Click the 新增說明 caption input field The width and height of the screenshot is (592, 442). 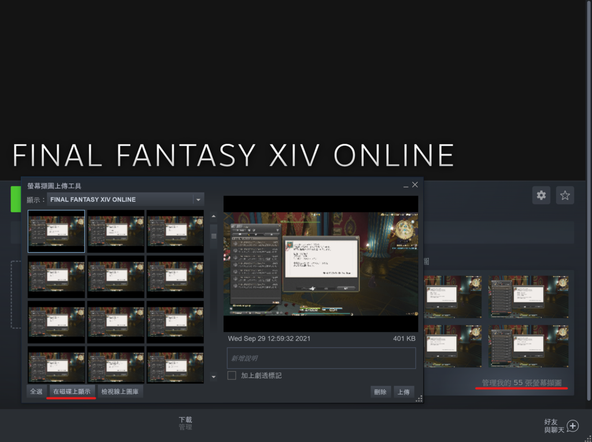pos(321,358)
